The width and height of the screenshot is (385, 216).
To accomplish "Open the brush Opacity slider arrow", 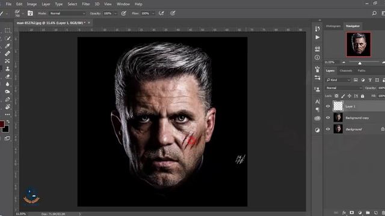I will coord(115,13).
